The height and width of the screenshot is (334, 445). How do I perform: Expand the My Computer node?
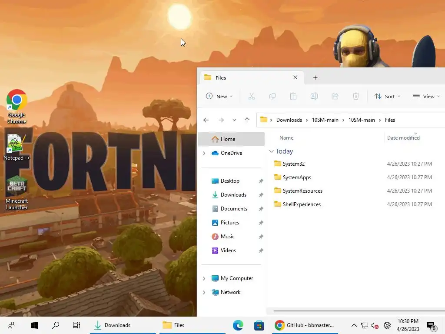(x=204, y=279)
